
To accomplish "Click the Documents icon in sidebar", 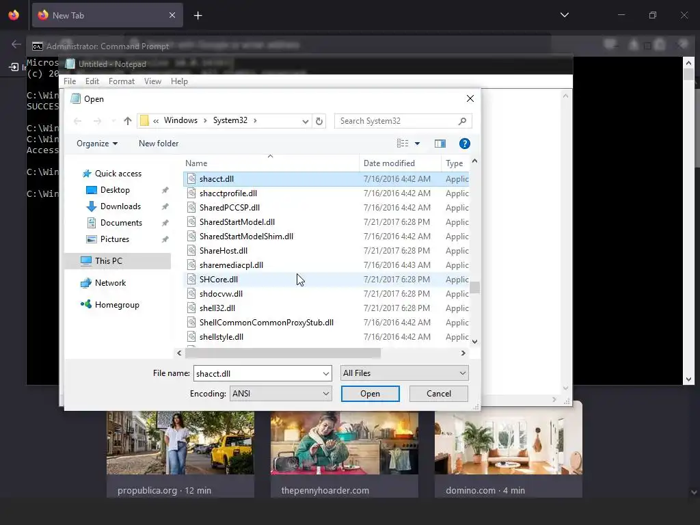I will pos(91,223).
